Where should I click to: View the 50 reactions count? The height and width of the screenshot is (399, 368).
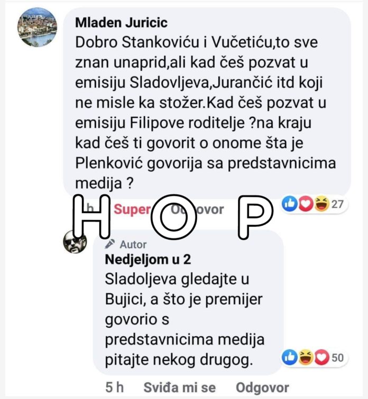[337, 358]
